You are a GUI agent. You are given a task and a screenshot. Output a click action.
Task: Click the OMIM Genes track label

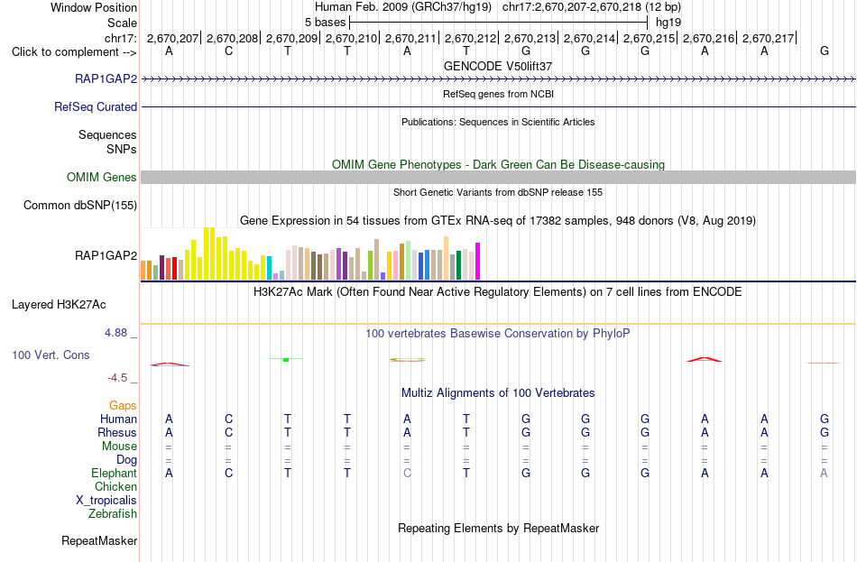(x=102, y=177)
